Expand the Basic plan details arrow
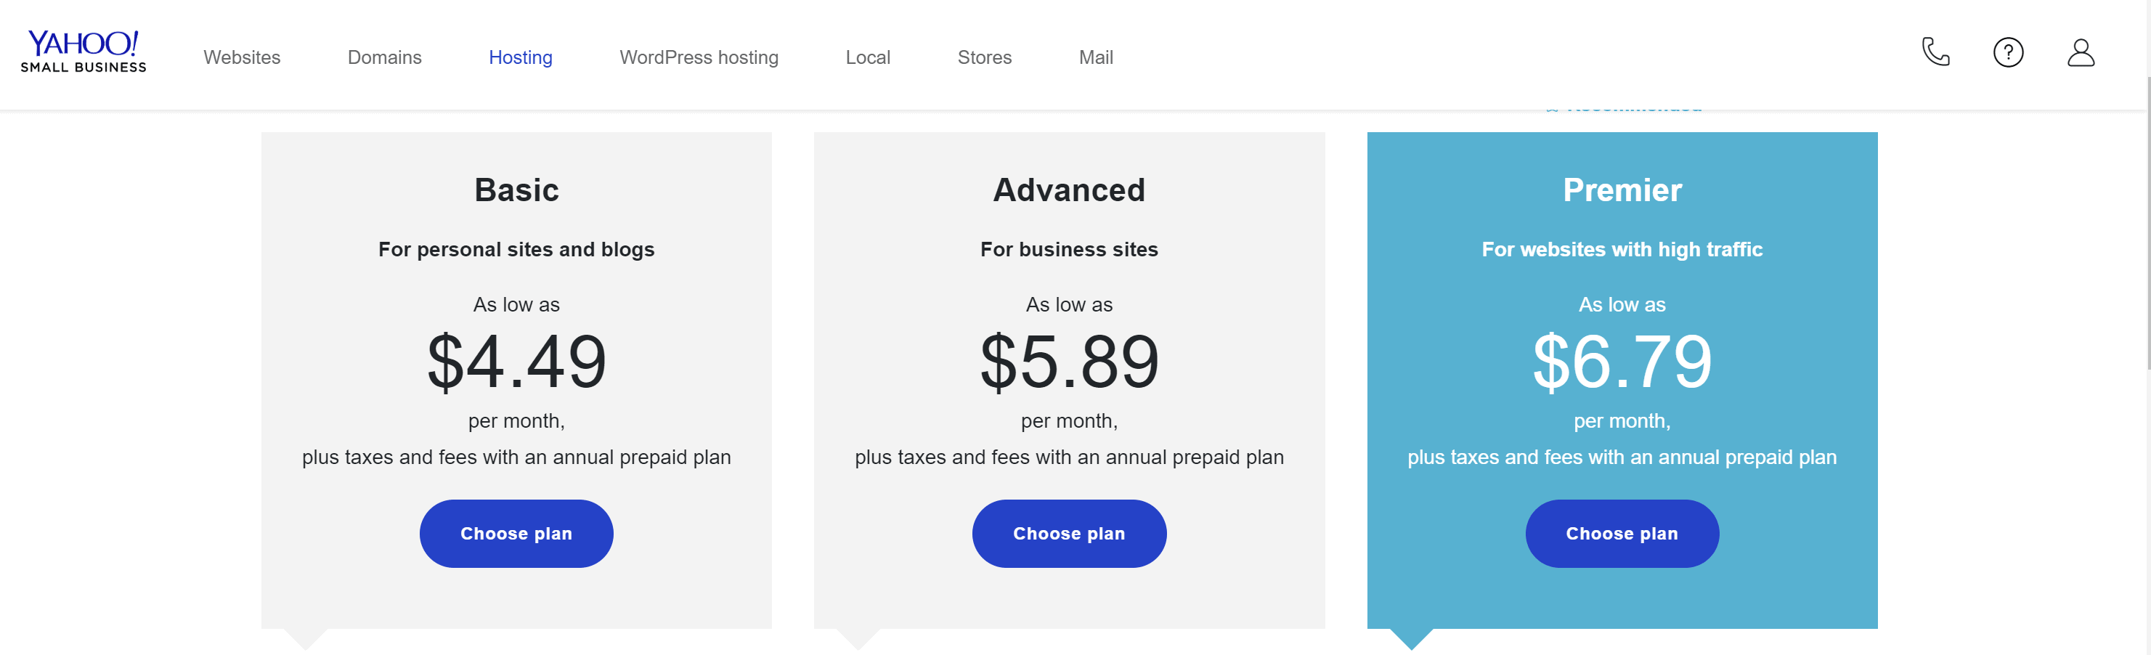The width and height of the screenshot is (2151, 655). coord(306,639)
